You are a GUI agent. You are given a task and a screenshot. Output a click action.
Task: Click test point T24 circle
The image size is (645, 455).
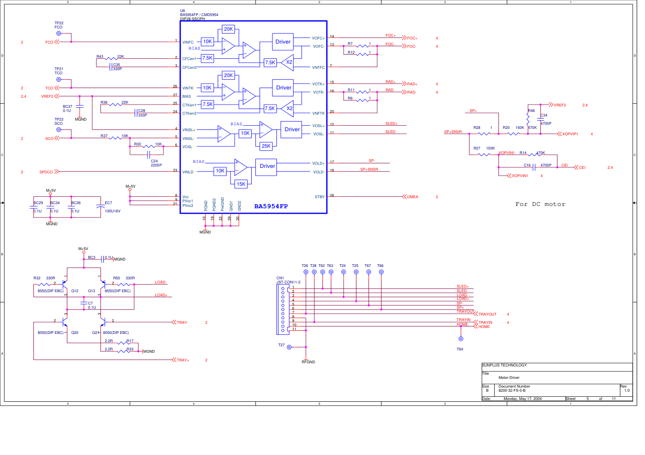point(344,272)
